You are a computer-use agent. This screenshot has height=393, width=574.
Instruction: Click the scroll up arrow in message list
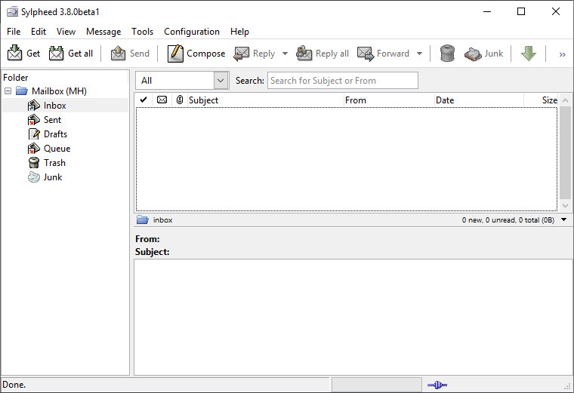pos(565,100)
